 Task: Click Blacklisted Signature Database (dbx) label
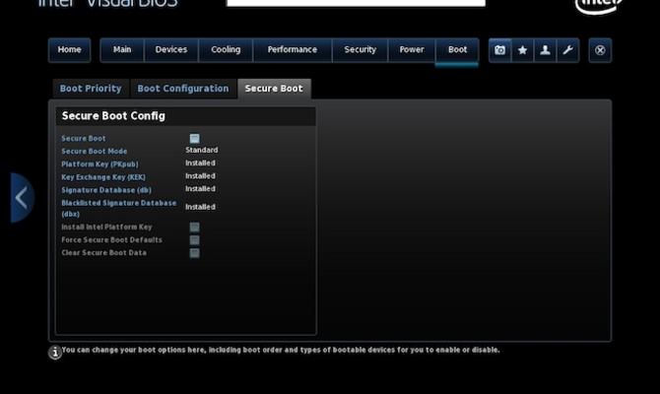[119, 209]
